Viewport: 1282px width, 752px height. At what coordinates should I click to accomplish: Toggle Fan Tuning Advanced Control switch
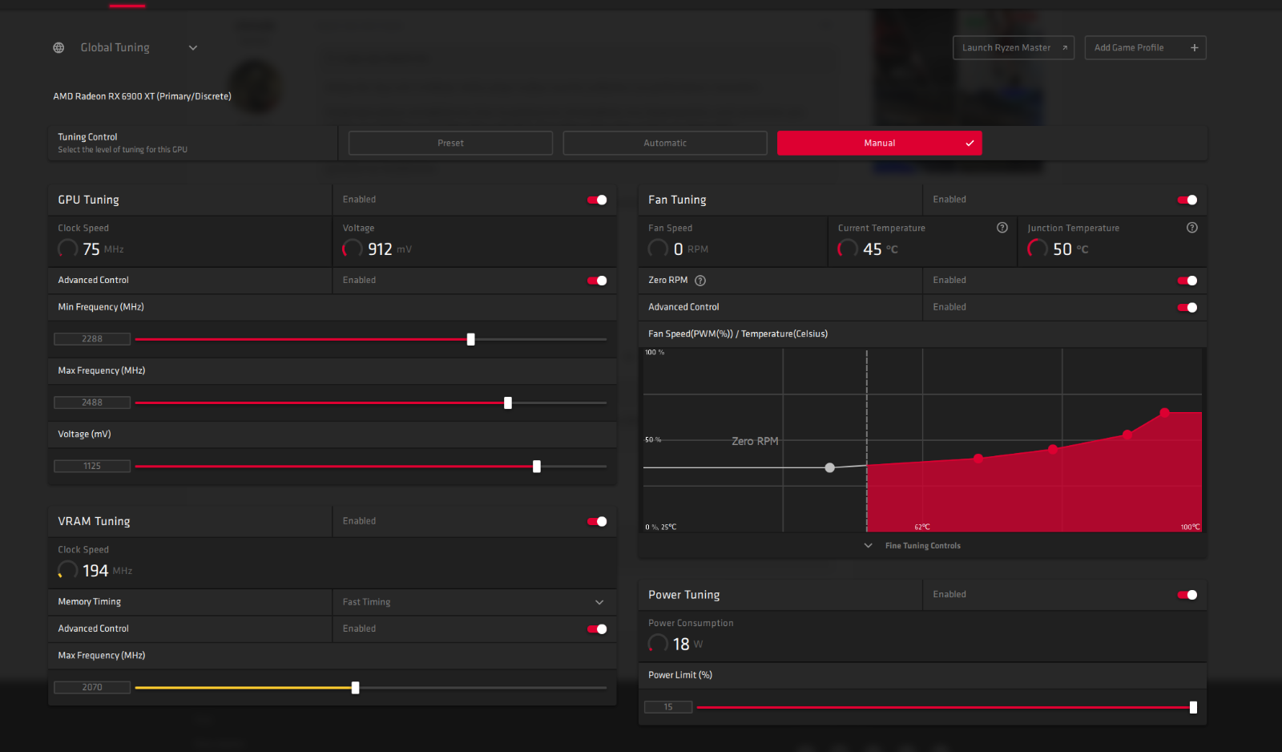click(x=1187, y=307)
